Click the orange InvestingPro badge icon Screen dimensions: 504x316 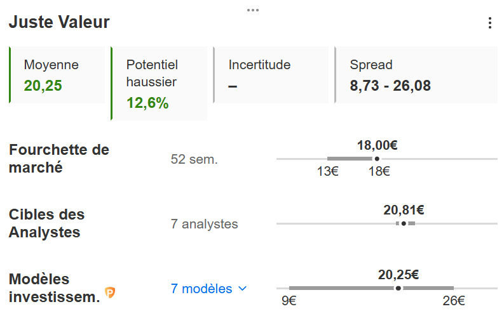[111, 293]
